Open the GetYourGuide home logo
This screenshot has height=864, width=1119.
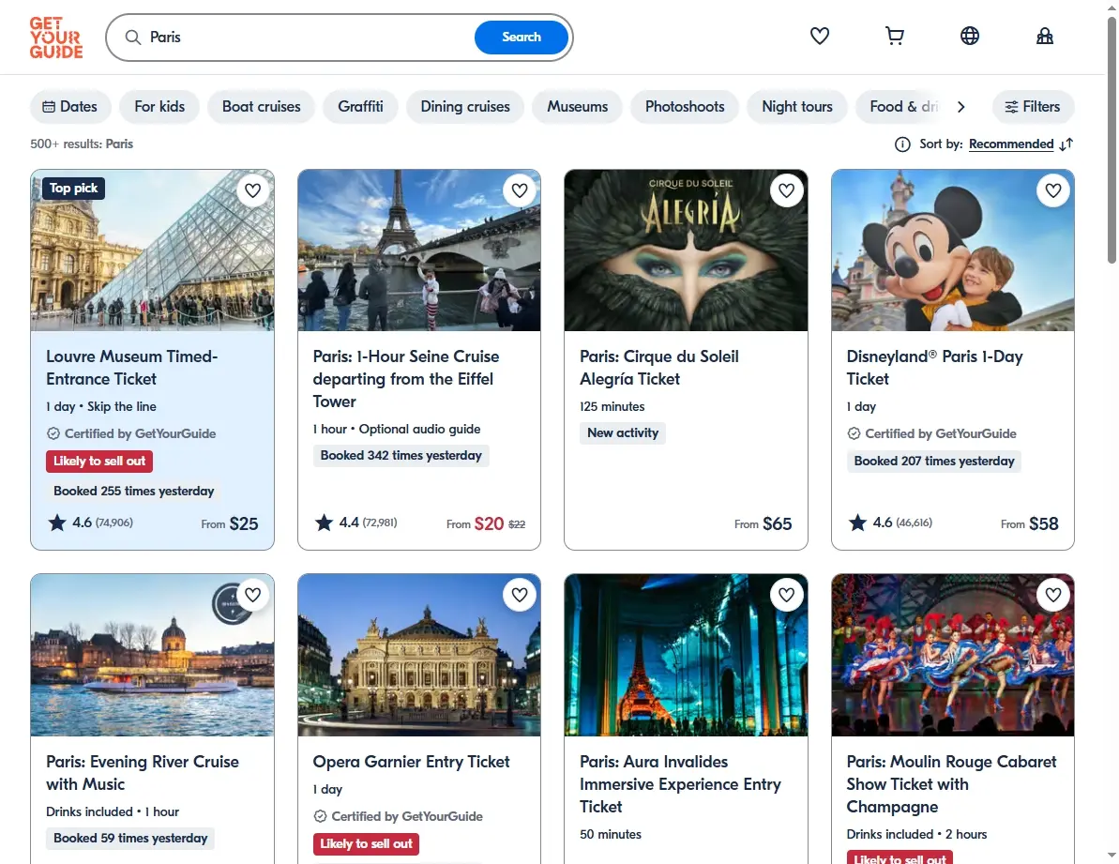(56, 38)
